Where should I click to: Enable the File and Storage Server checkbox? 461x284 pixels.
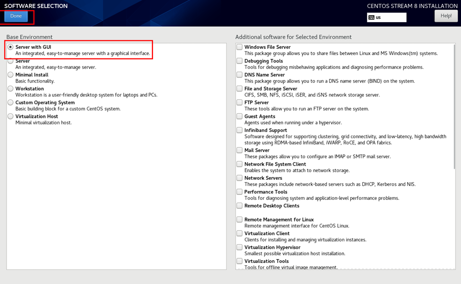[x=240, y=88]
